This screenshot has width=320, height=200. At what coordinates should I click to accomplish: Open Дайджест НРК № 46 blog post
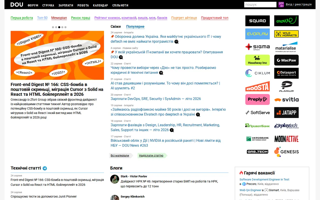tap(169, 184)
